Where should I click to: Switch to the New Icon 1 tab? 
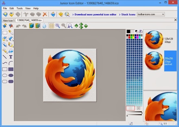click(8, 20)
